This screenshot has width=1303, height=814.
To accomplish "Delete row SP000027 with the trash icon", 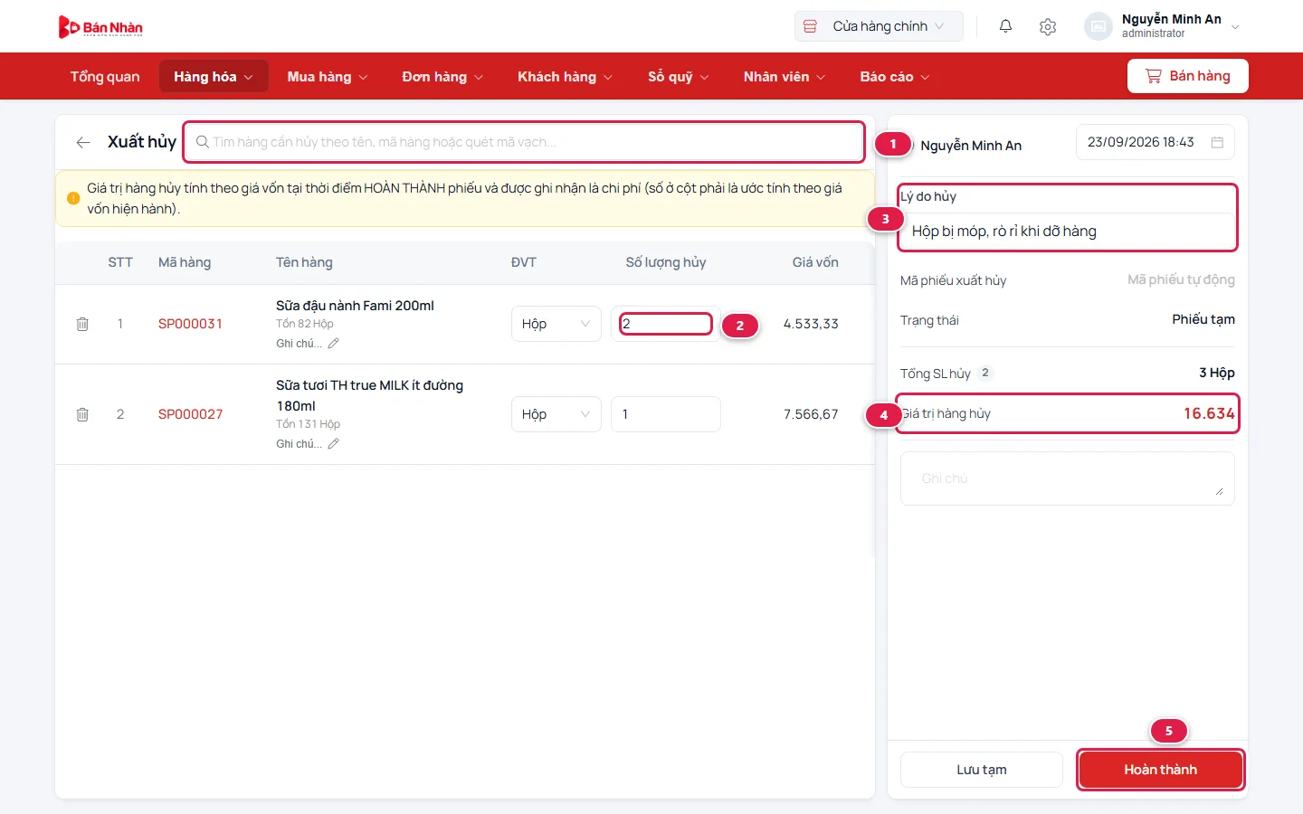I will (x=82, y=414).
